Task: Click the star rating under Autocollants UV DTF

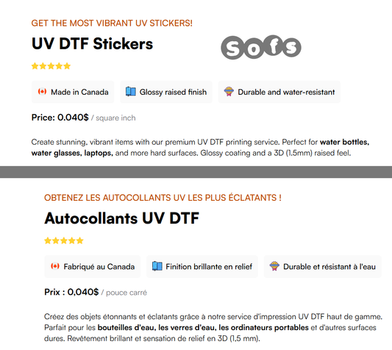Action: (64, 240)
